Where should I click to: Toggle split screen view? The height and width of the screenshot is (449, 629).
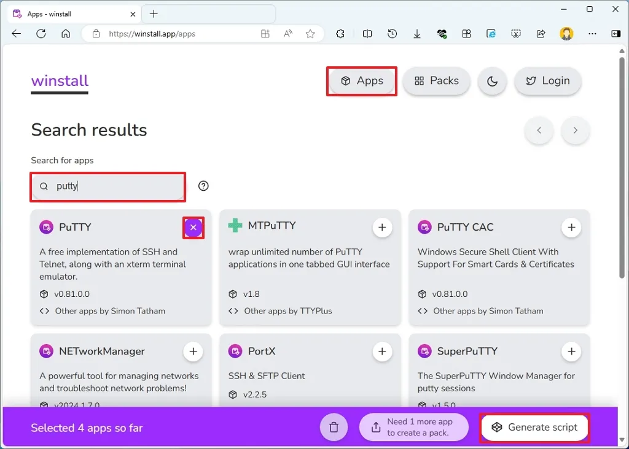tap(367, 34)
